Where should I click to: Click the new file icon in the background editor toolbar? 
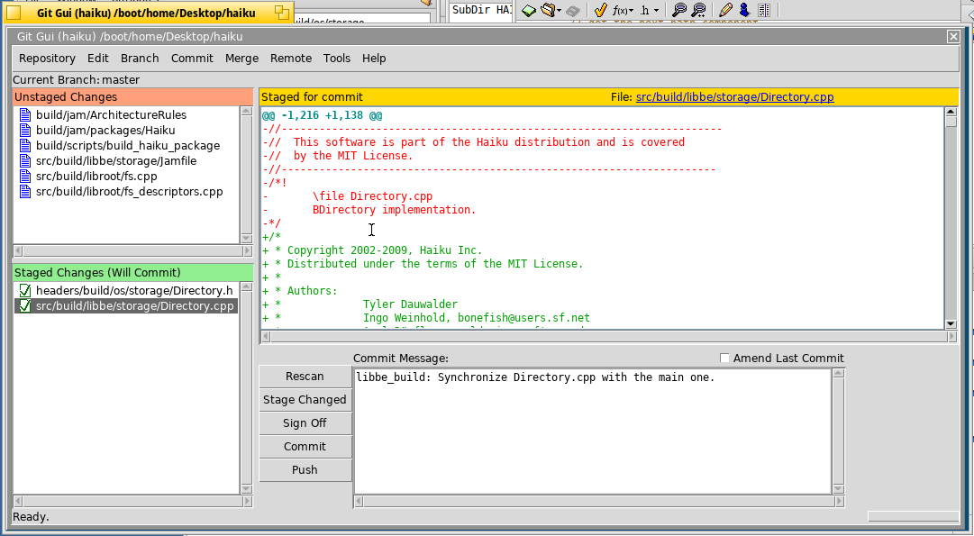(529, 11)
